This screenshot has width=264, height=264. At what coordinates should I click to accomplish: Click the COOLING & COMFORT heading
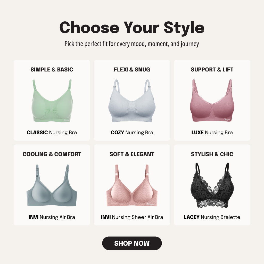click(x=52, y=154)
